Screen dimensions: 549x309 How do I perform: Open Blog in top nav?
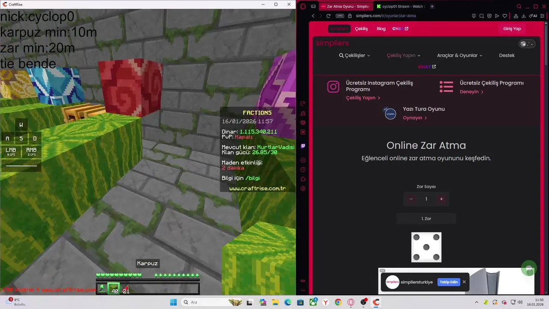[381, 29]
